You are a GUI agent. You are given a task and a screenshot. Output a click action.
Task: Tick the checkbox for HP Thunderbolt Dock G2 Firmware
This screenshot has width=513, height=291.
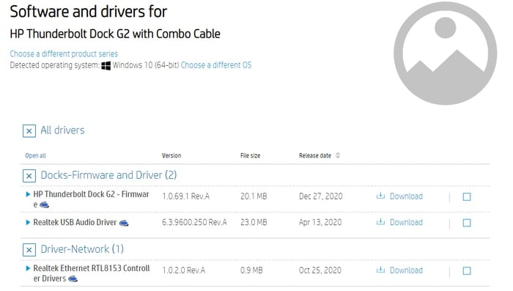point(467,196)
